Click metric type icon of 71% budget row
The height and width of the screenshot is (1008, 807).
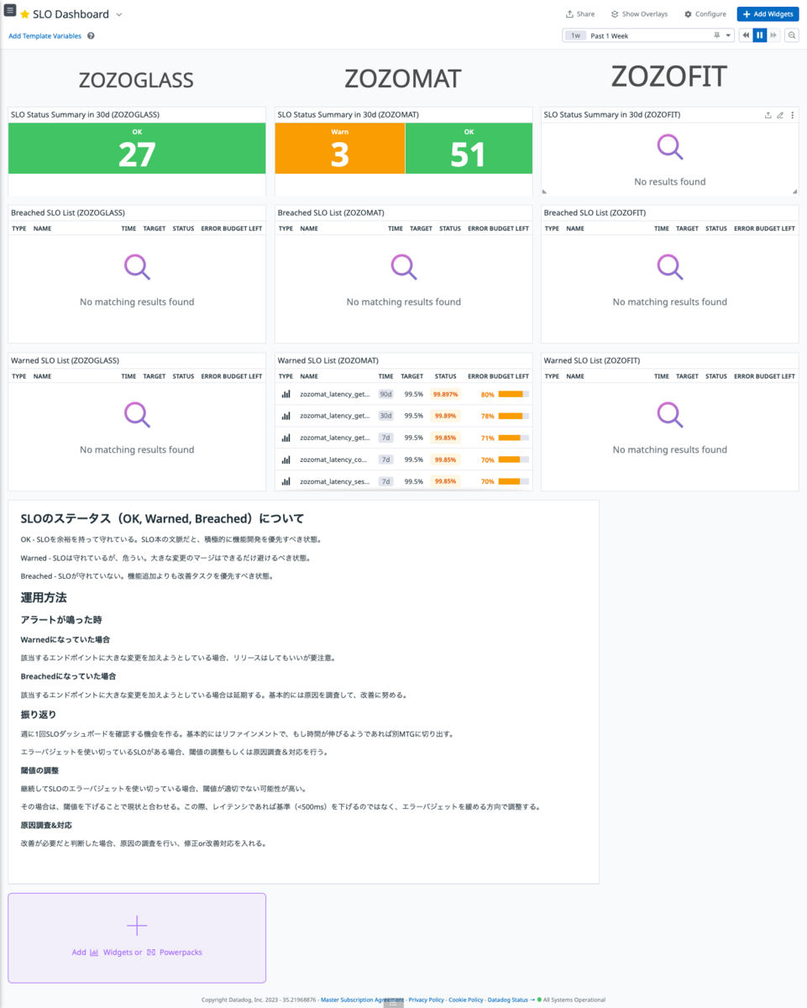[x=286, y=438]
